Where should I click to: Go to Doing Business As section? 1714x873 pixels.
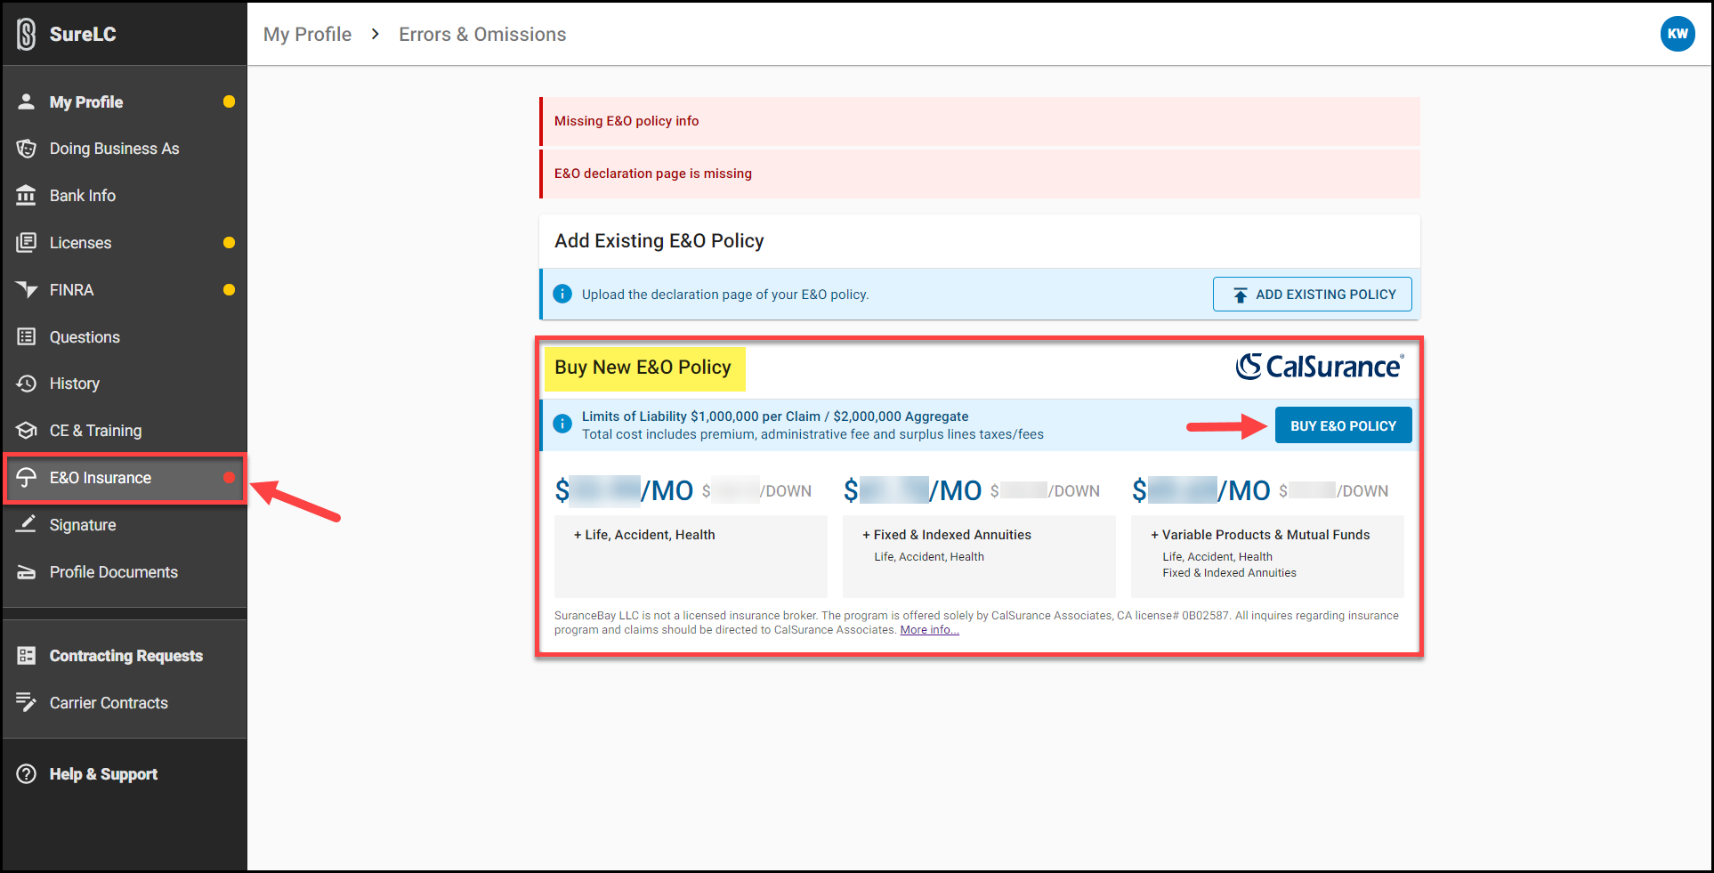pyautogui.click(x=125, y=149)
